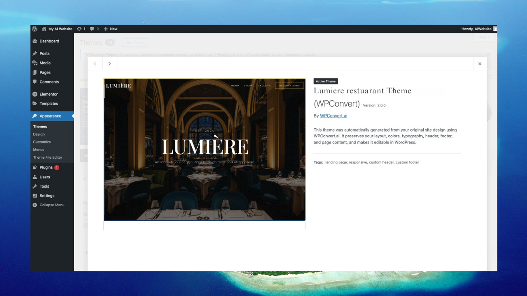This screenshot has height=296, width=527.
Task: Open the Comments sidebar menu
Action: (52, 82)
